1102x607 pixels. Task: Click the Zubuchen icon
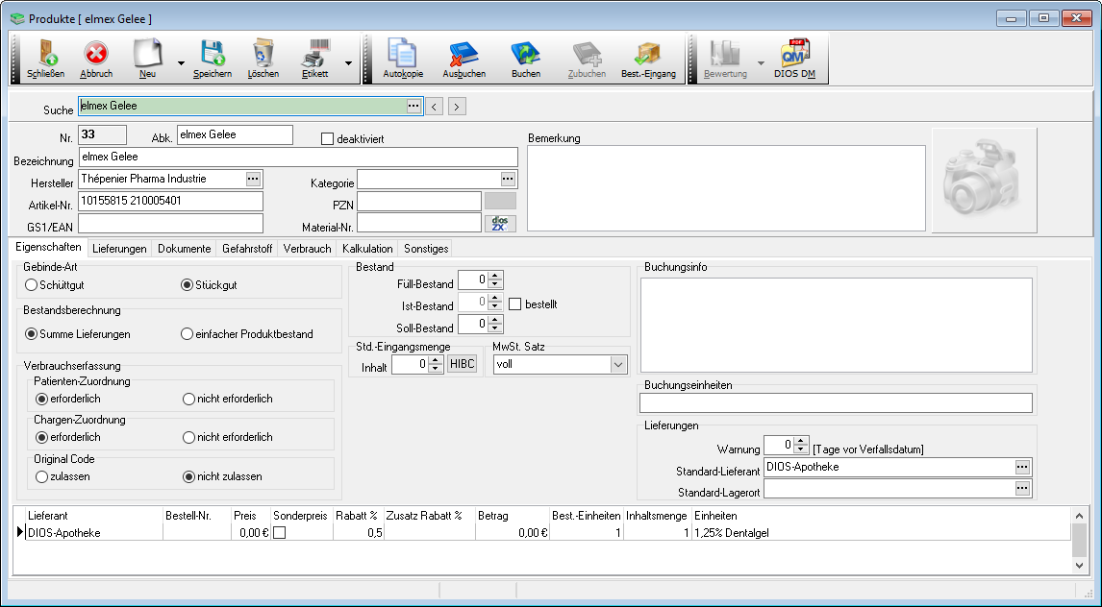tap(587, 54)
